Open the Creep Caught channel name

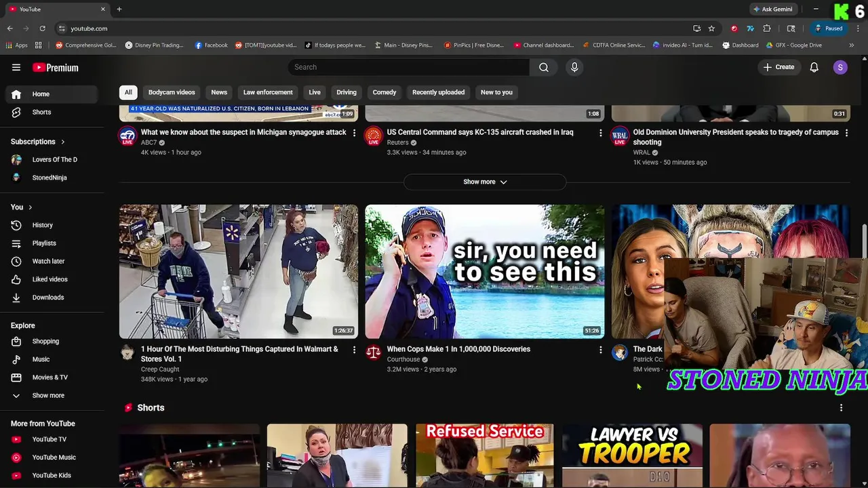pyautogui.click(x=160, y=369)
